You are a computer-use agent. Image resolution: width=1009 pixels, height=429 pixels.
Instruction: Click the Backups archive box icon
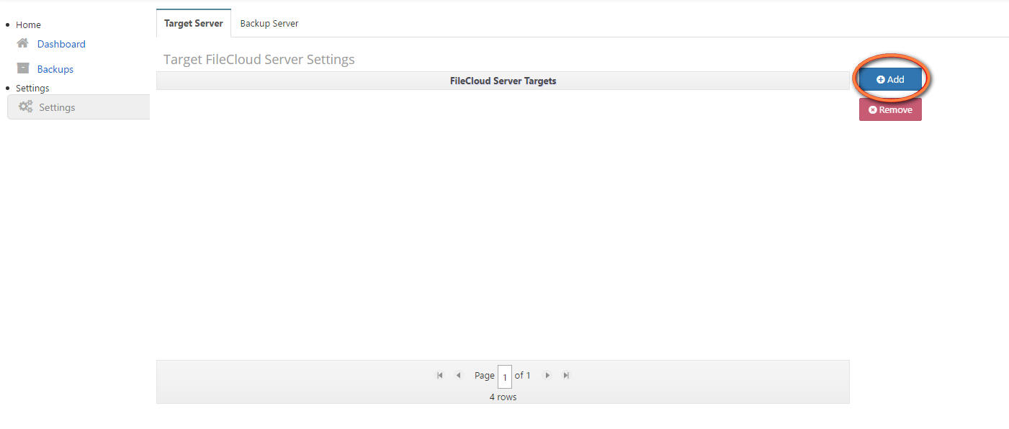point(22,68)
